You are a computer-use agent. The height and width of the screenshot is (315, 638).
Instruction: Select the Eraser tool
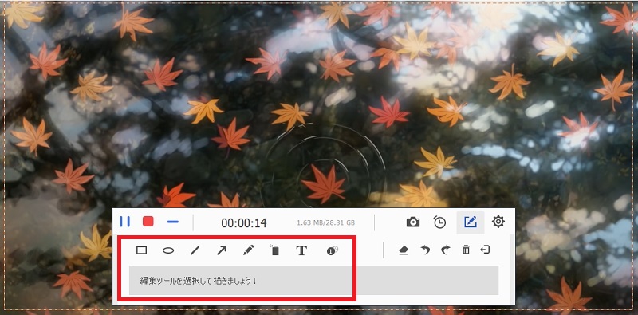[x=404, y=250]
